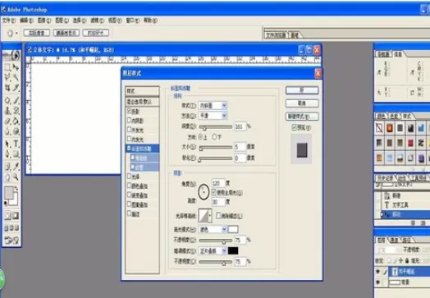
Task: Select the Hand tool in toolbox
Action: pyautogui.click(x=7, y=177)
